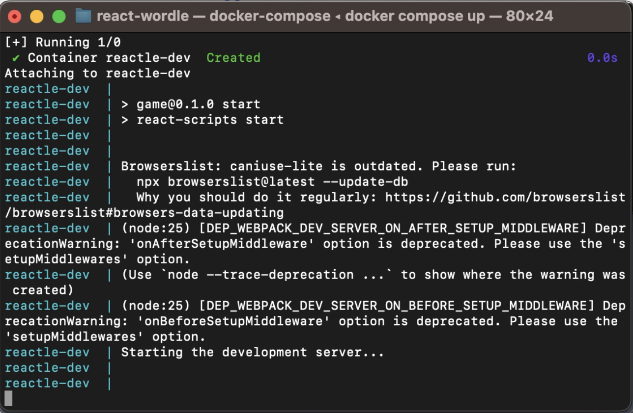Click the "> game@0.1.0 start" output
Screen dimensions: 633x413
[191, 104]
